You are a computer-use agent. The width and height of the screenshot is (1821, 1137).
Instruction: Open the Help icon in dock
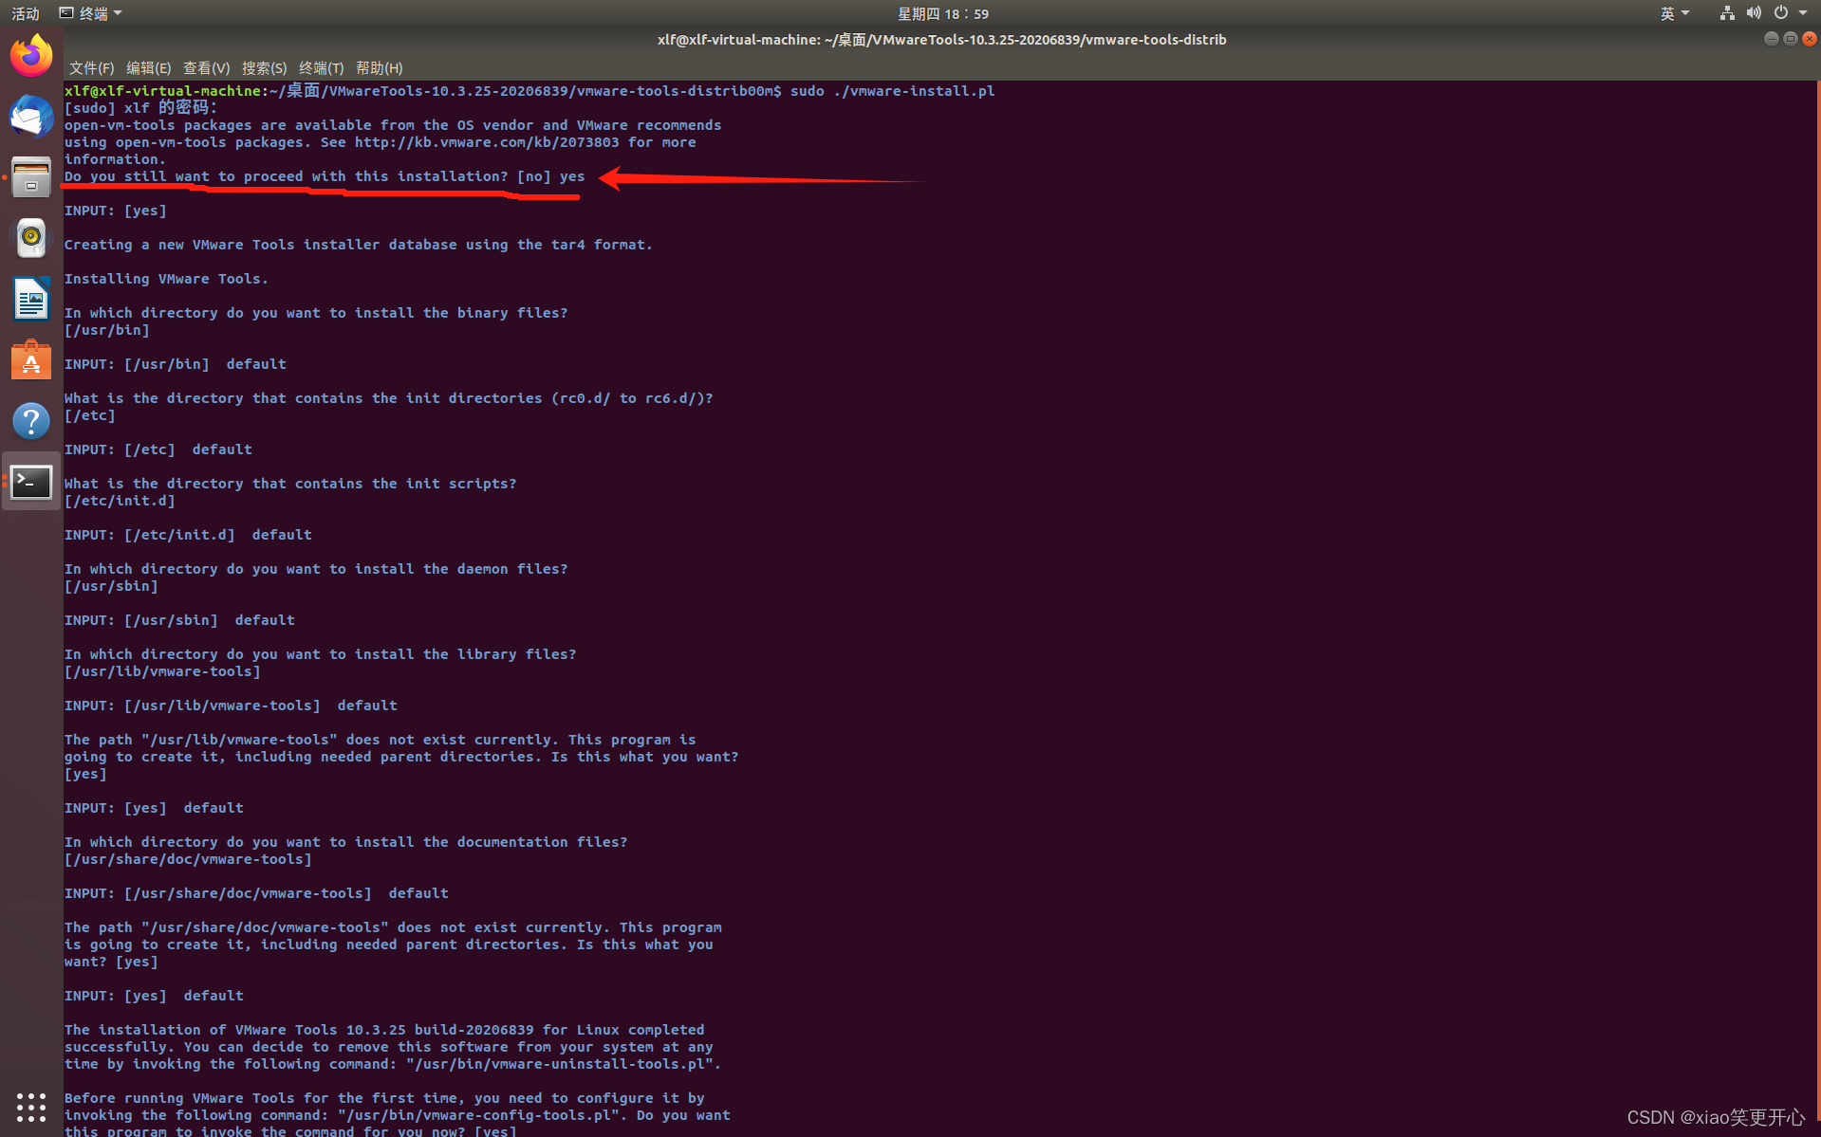[31, 421]
